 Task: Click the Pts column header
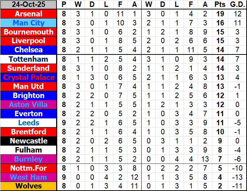219,5
